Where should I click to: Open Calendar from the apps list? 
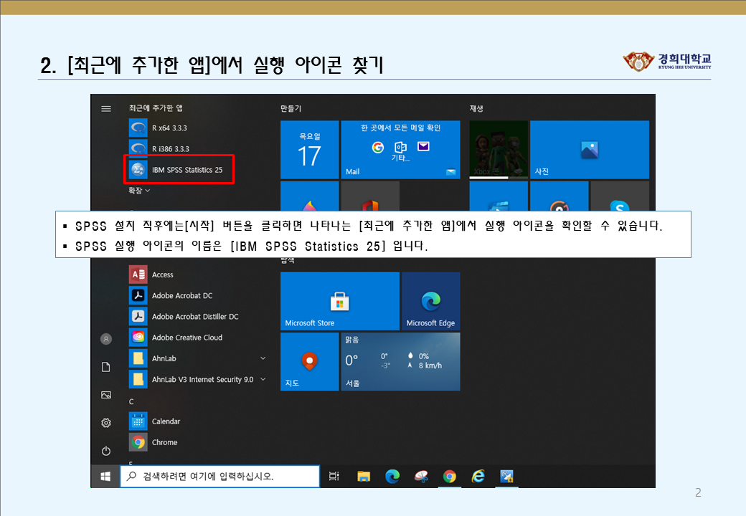point(166,421)
